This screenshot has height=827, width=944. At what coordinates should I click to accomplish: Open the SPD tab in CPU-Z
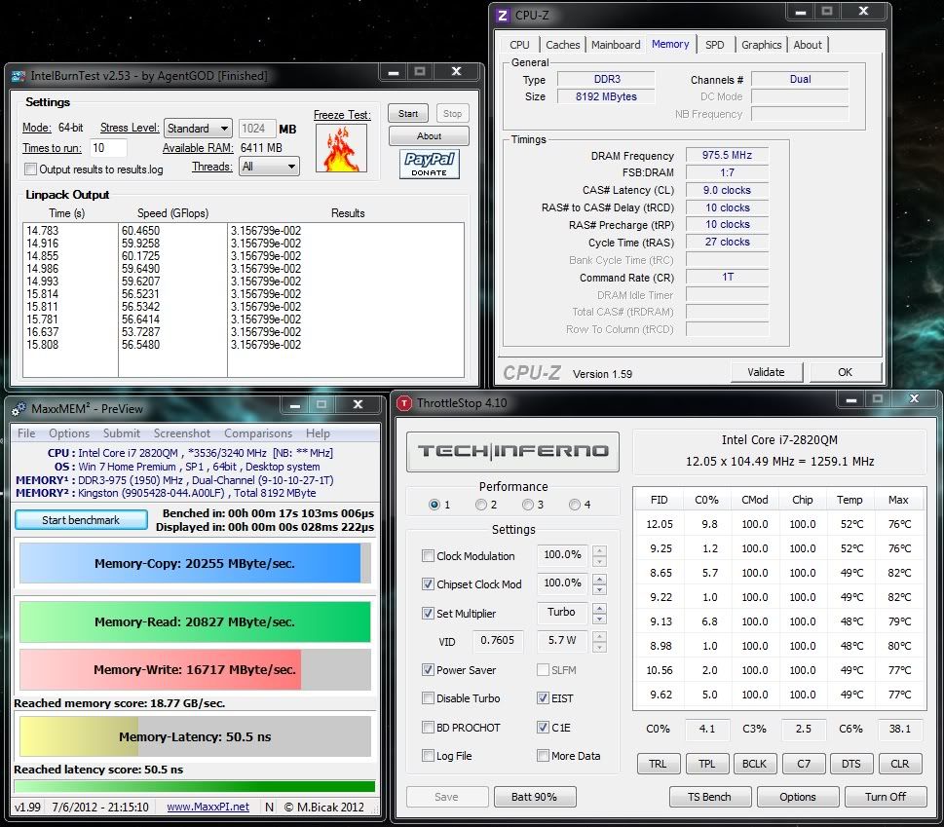pyautogui.click(x=715, y=45)
